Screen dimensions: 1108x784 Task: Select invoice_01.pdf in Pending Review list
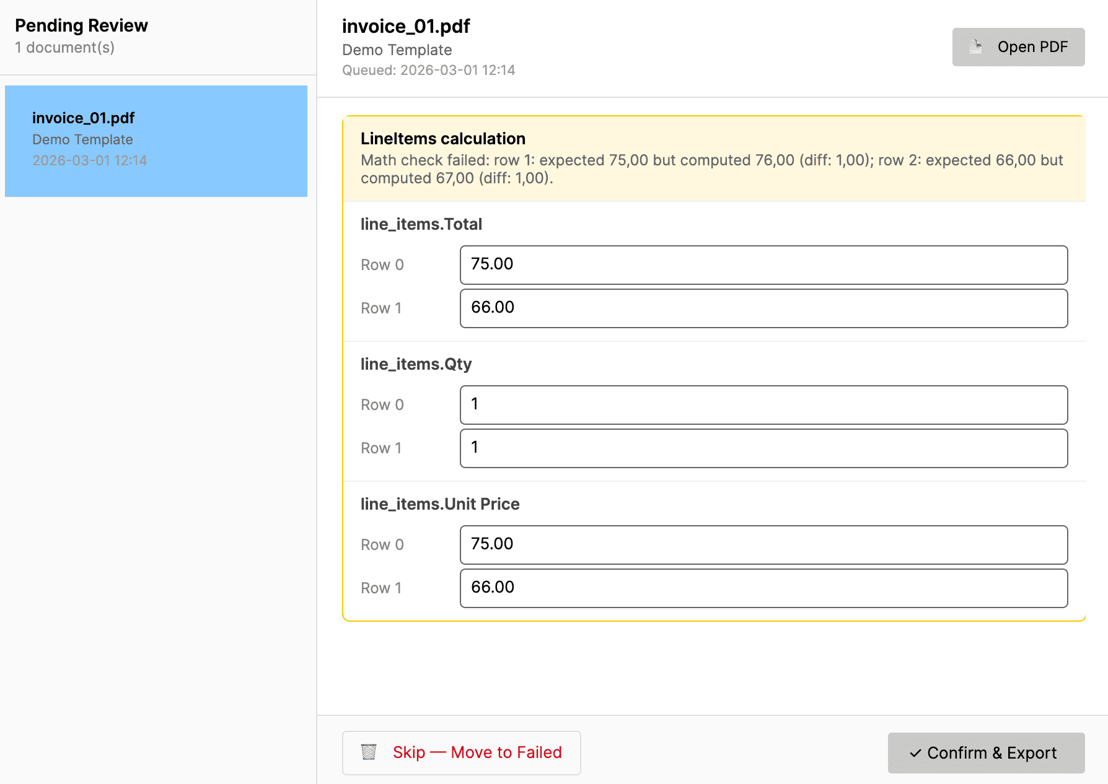coord(155,139)
